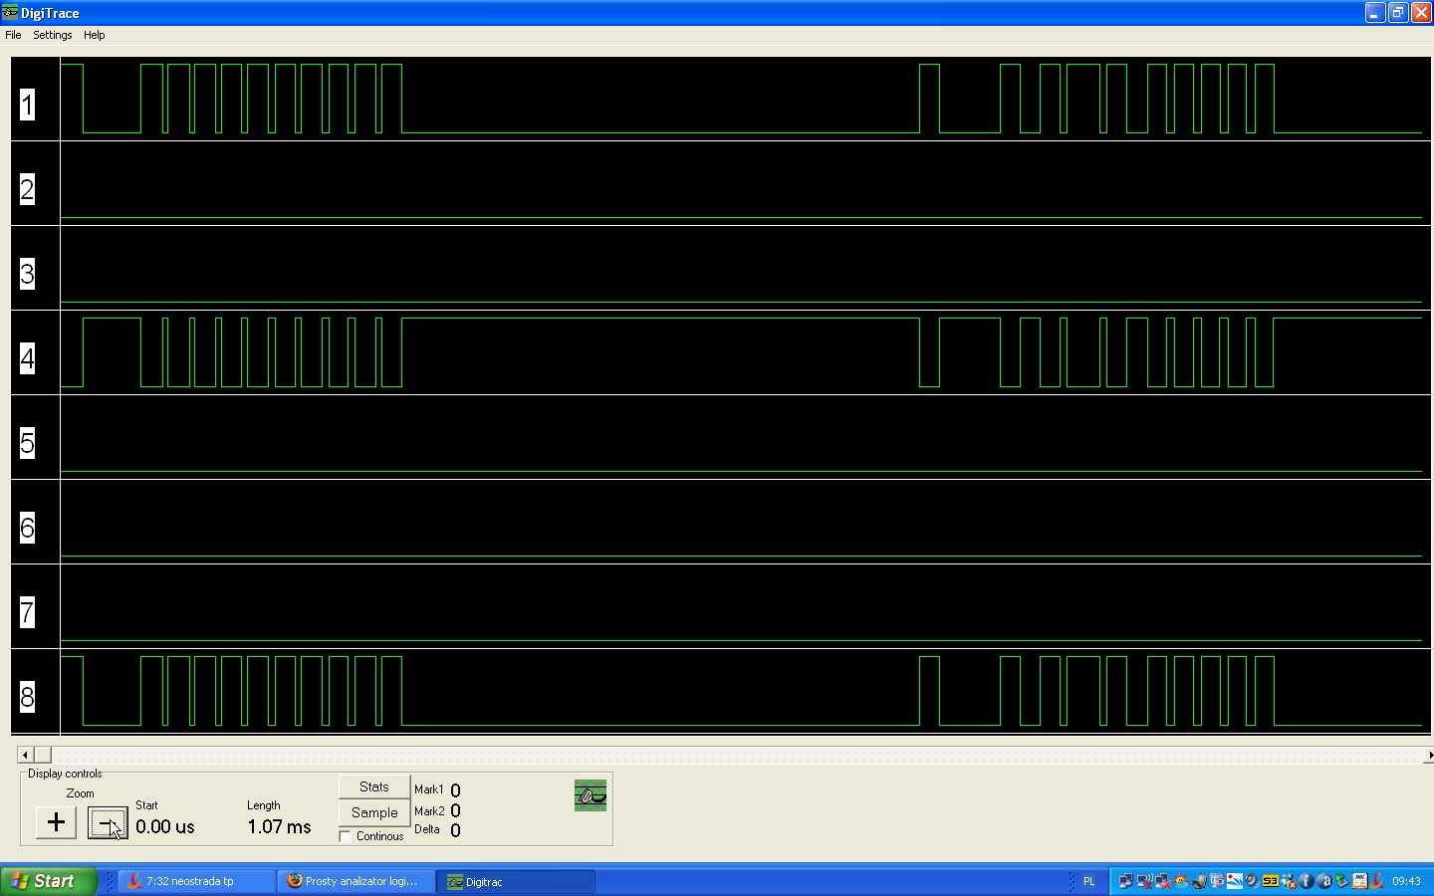Click the messenger buddy tray icon

point(1288,881)
